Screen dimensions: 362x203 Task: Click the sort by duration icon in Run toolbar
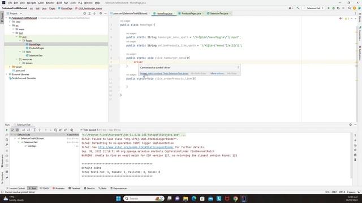tap(29, 130)
